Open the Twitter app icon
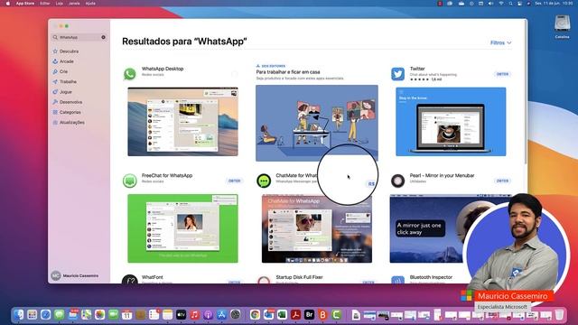The image size is (578, 325). tap(397, 74)
